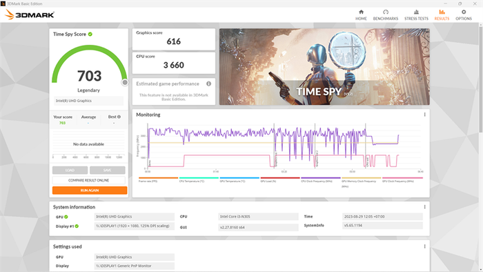
Task: Select the Results icon in top bar
Action: pyautogui.click(x=442, y=12)
